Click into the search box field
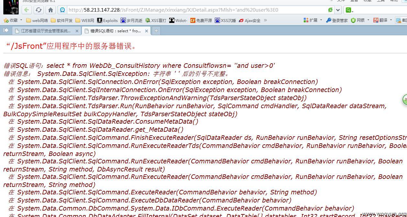The image size is (407, 217). (x=380, y=10)
